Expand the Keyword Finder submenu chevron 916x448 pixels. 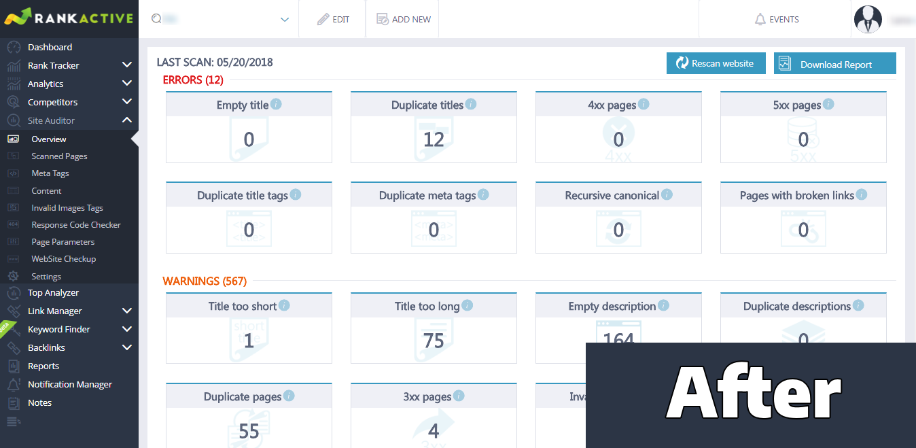[126, 329]
